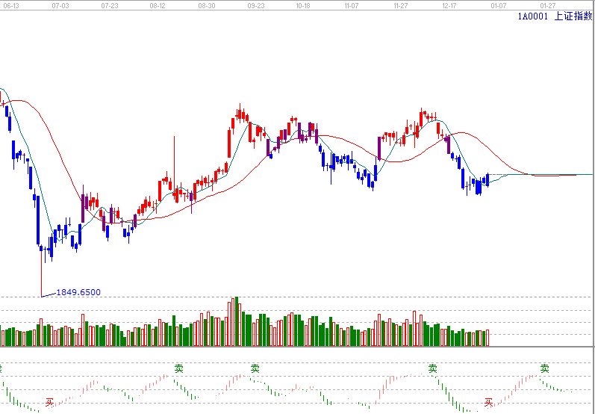Select the 06-13 date on the axis
This screenshot has width=595, height=414.
click(12, 4)
